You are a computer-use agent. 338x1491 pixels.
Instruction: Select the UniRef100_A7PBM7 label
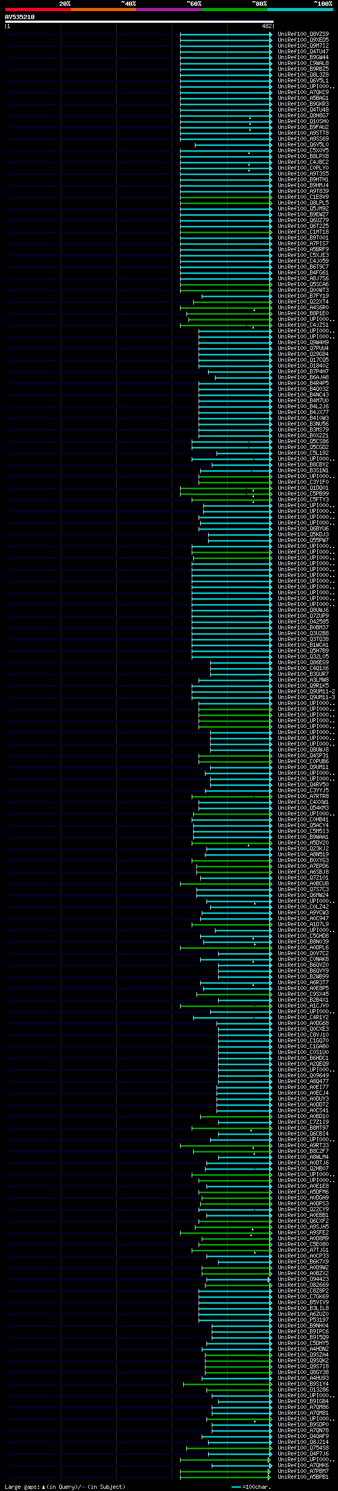(x=303, y=1471)
